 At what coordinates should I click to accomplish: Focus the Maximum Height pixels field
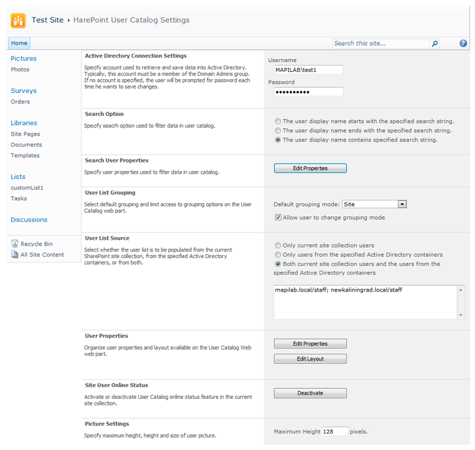[x=335, y=432]
